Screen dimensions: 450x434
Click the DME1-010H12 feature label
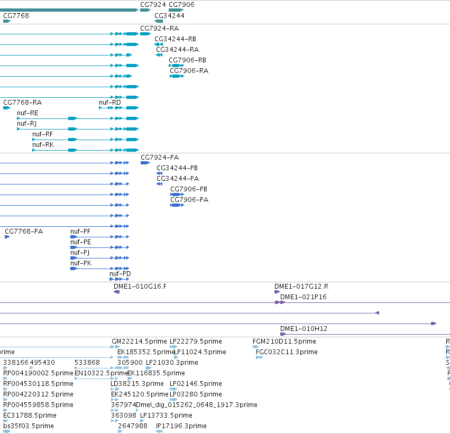click(x=304, y=329)
